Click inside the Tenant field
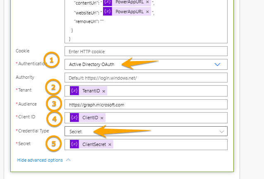 (x=166, y=91)
